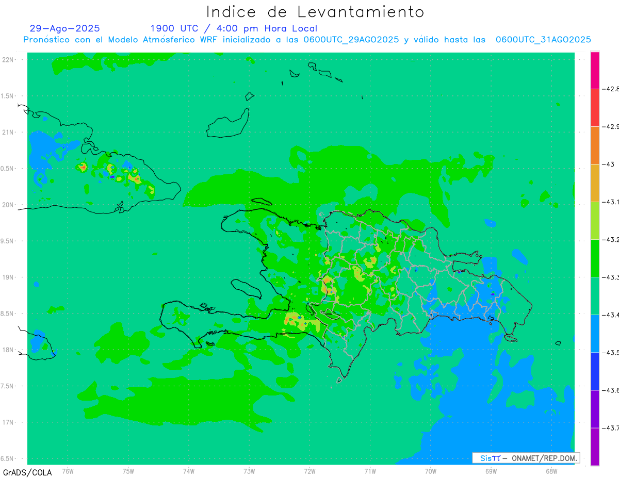619x478 pixels.
Task: Click the '-42.9' color bar label
Action: tap(611, 127)
